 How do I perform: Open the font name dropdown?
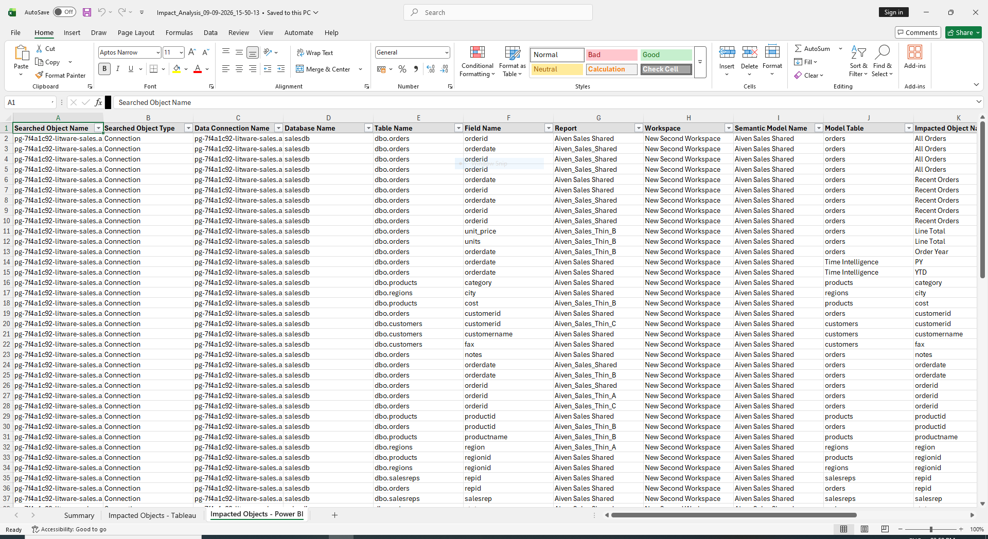coord(158,52)
